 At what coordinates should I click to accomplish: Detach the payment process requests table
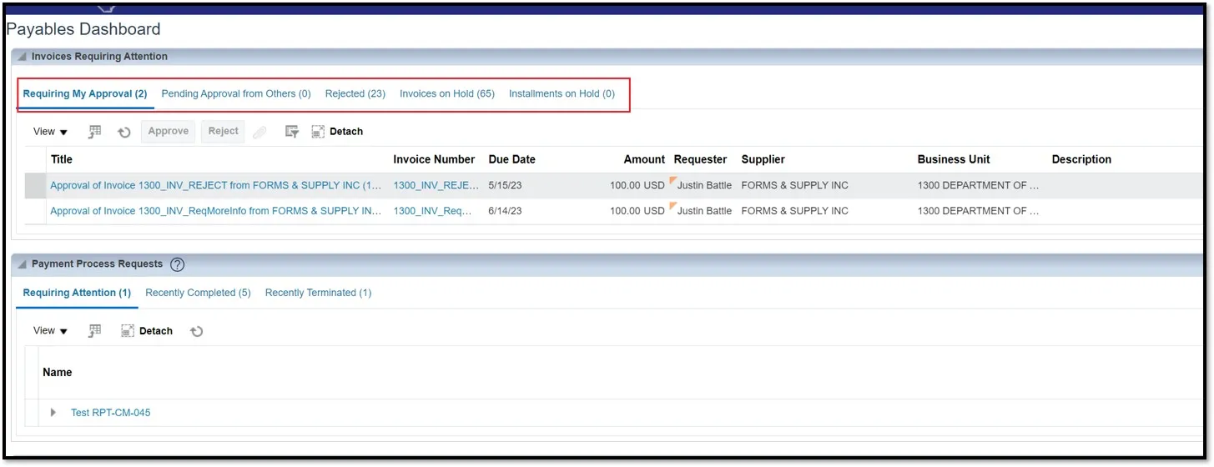pyautogui.click(x=147, y=331)
